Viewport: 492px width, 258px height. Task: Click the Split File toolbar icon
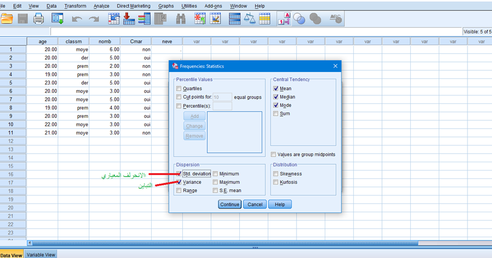235,19
